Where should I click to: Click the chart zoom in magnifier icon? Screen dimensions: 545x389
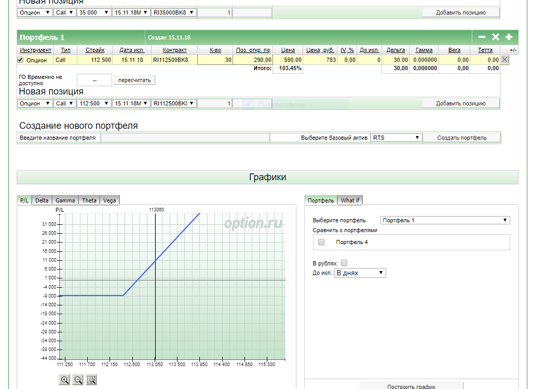click(65, 380)
